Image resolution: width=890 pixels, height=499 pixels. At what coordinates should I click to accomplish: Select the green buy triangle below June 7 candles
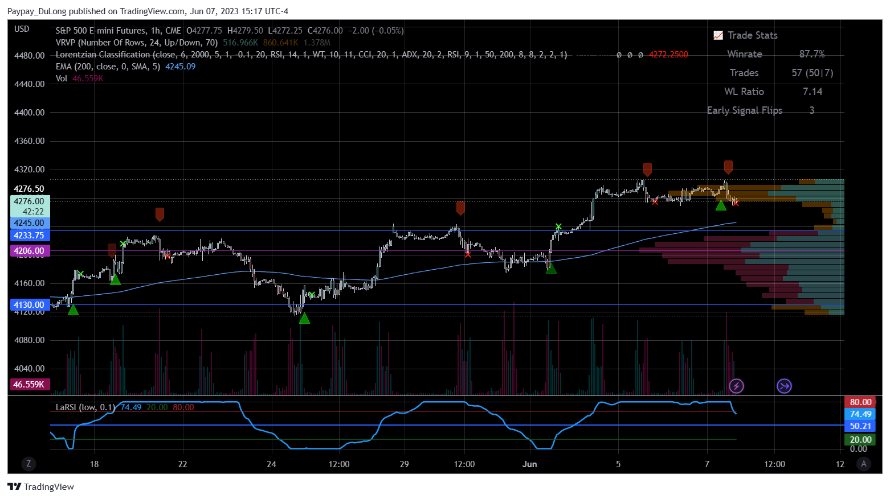[x=721, y=205]
